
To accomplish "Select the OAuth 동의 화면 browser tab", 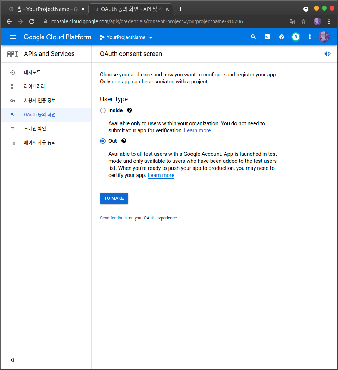I will [x=131, y=9].
